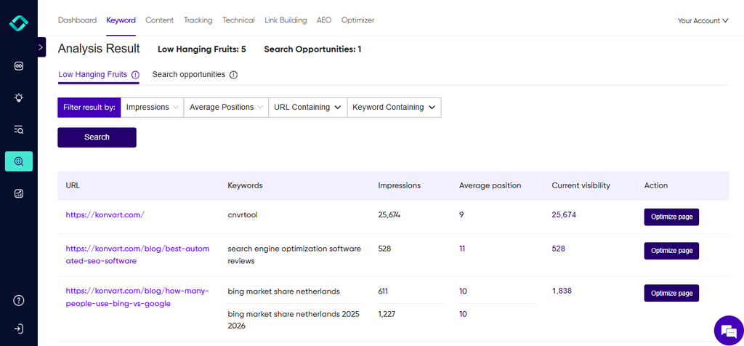The width and height of the screenshot is (744, 346).
Task: Click Optimize page for konvart.com homepage row
Action: pyautogui.click(x=671, y=217)
